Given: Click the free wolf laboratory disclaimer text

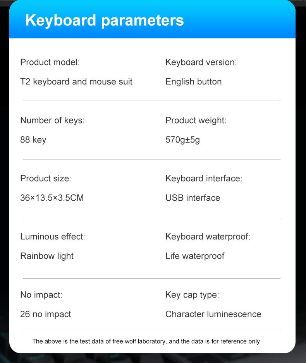Looking at the screenshot, I should (x=146, y=342).
